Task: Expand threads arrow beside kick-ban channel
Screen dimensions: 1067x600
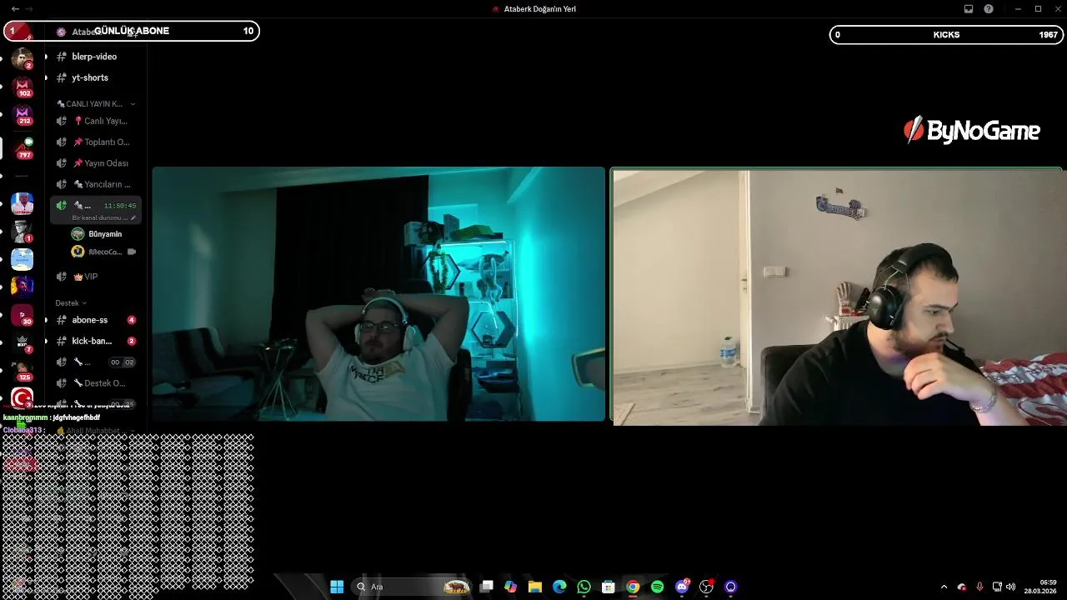Action: coord(46,341)
